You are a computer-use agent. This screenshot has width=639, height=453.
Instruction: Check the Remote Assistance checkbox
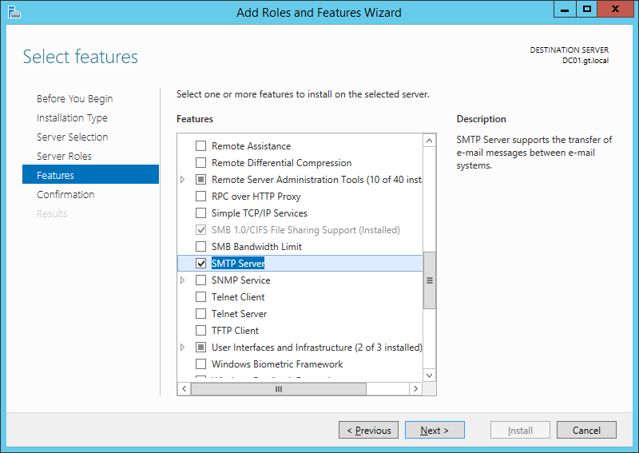click(201, 146)
